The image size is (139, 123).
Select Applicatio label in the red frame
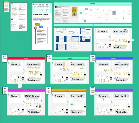pyautogui.click(x=33, y=80)
